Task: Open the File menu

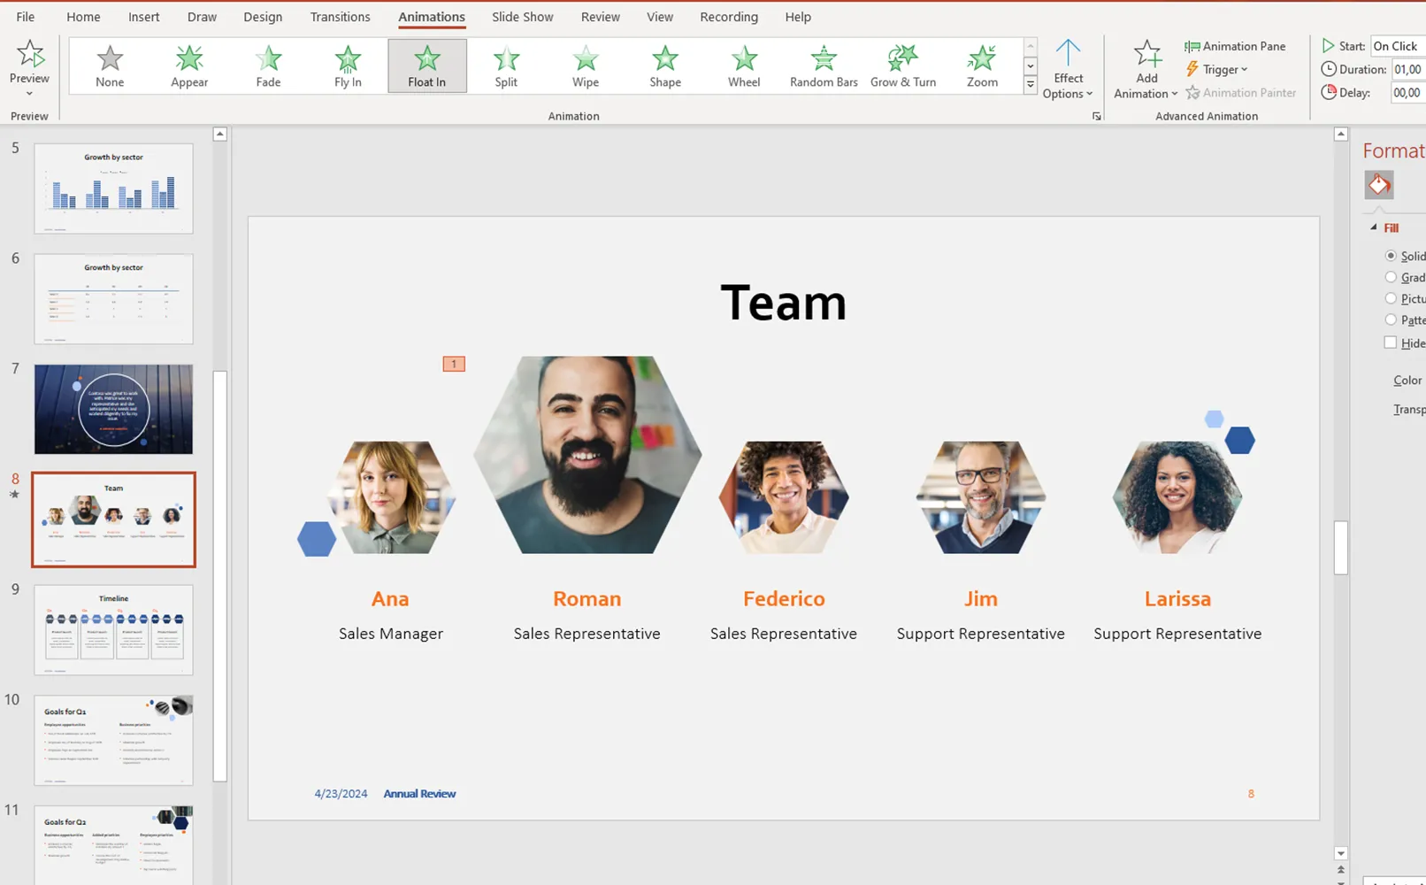Action: click(x=26, y=17)
